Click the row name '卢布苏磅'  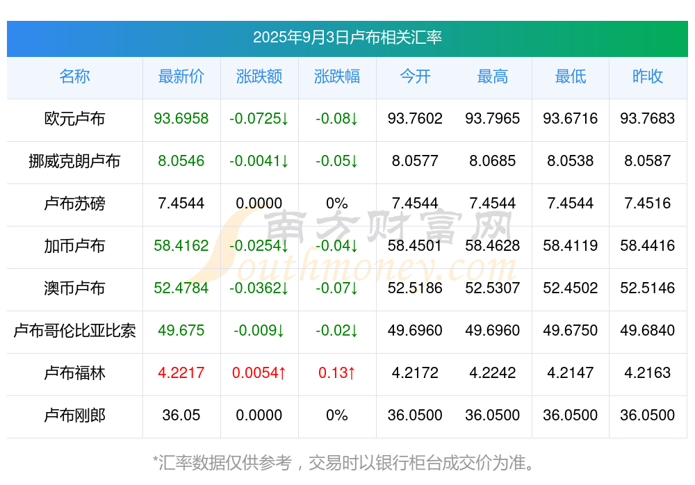(74, 204)
